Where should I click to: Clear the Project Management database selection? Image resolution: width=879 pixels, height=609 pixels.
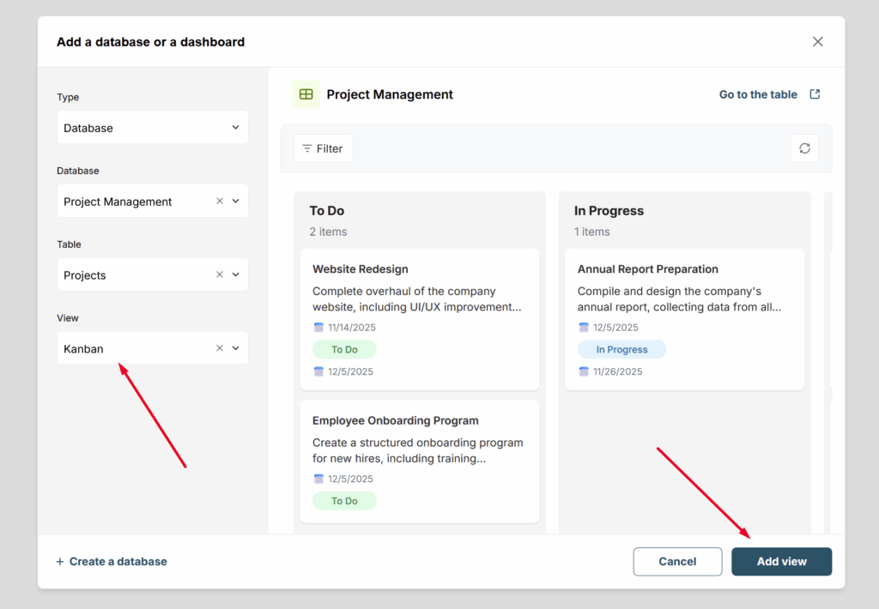click(220, 202)
